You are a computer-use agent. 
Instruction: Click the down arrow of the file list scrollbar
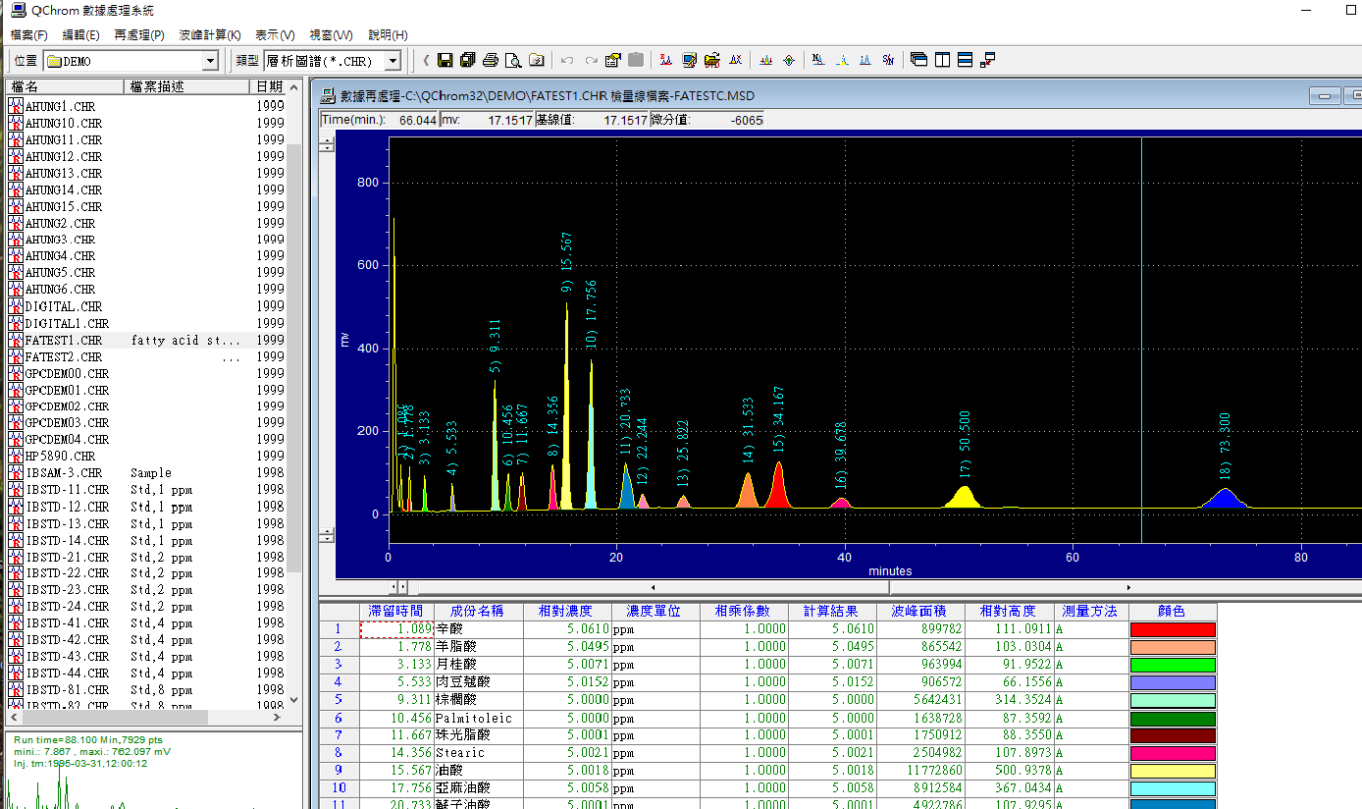click(292, 701)
